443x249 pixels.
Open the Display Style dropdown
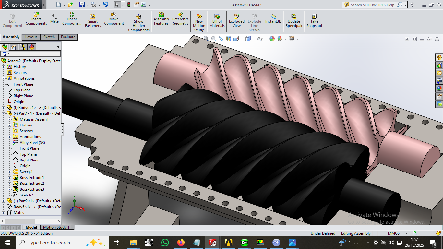tap(254, 38)
